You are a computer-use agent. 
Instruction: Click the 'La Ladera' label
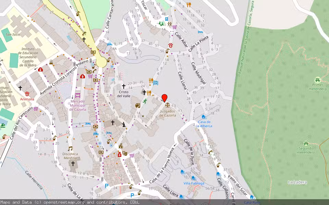pyautogui.click(x=297, y=182)
